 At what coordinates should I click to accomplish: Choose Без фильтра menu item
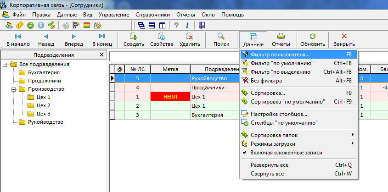point(298,81)
